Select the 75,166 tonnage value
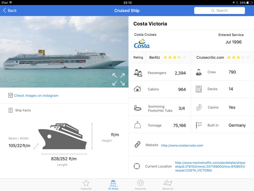 (x=179, y=126)
